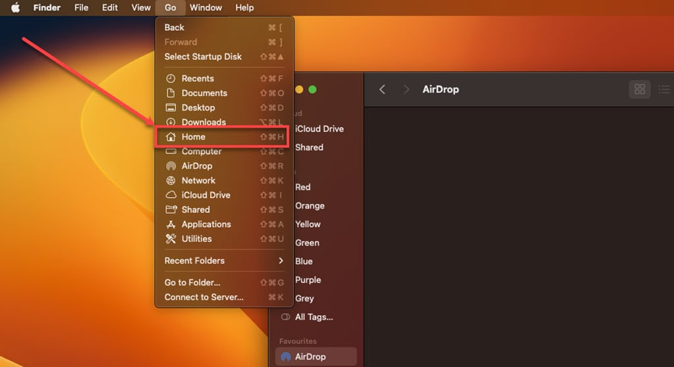The width and height of the screenshot is (674, 367).
Task: Select Network from the Go menu
Action: (x=225, y=181)
